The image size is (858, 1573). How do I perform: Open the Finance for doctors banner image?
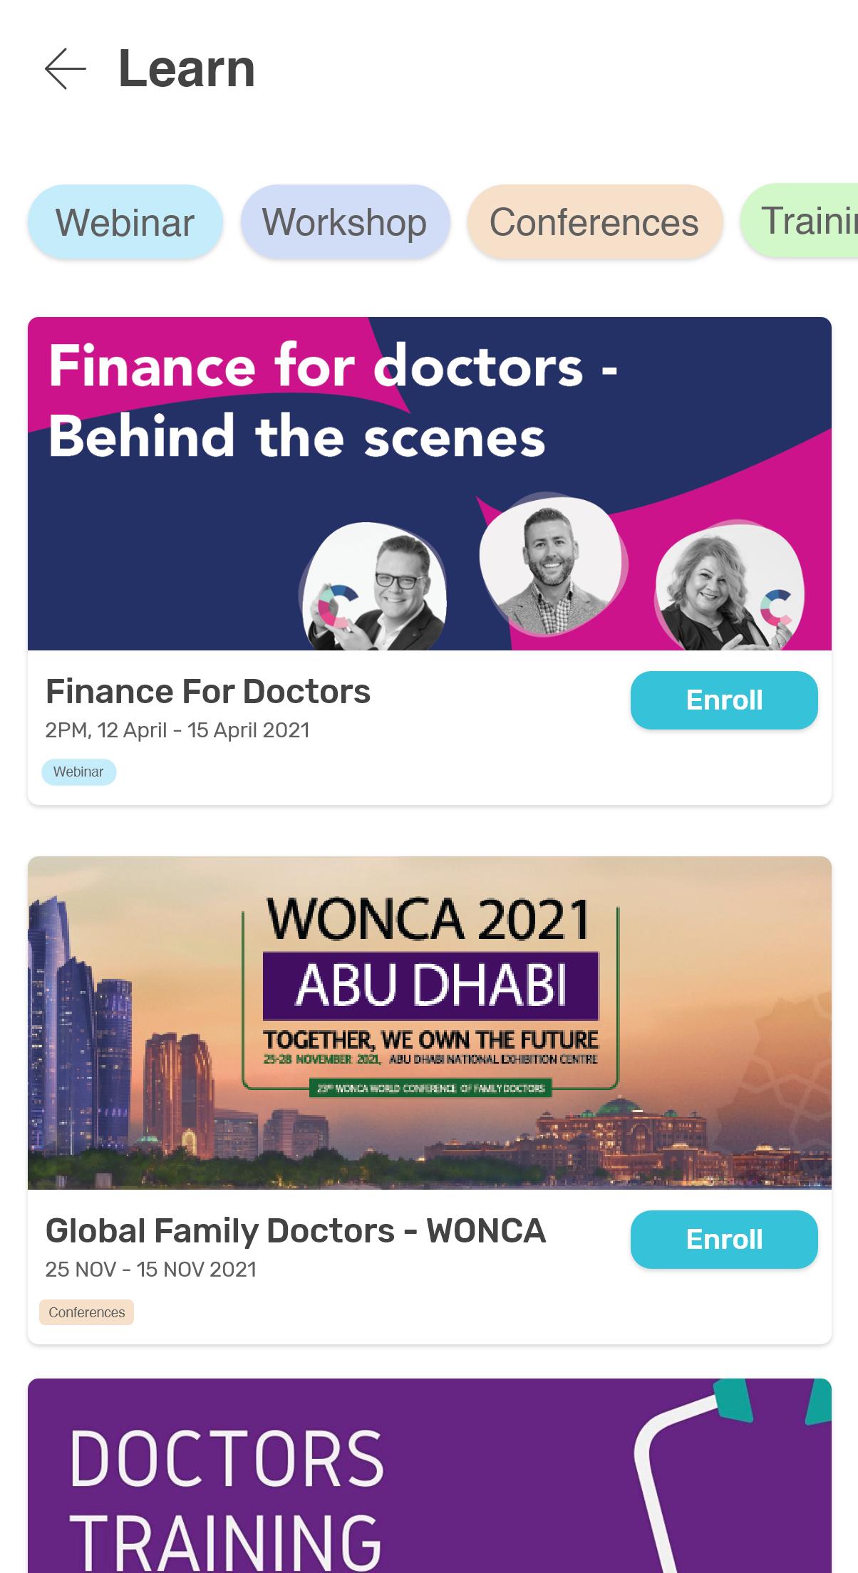coord(430,484)
